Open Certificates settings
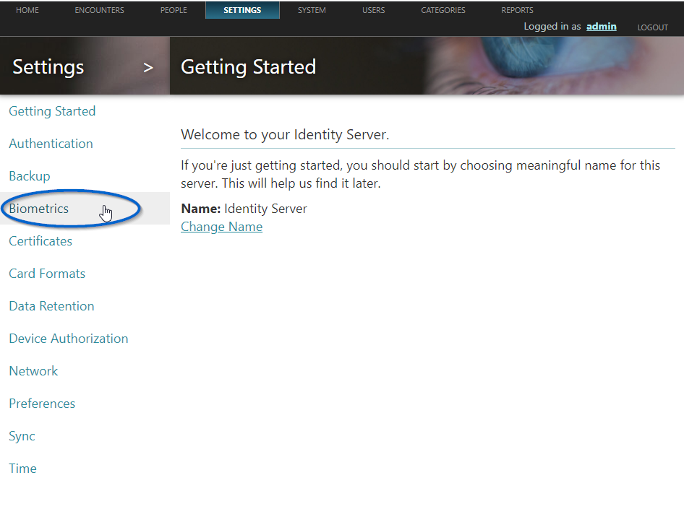 pos(40,241)
